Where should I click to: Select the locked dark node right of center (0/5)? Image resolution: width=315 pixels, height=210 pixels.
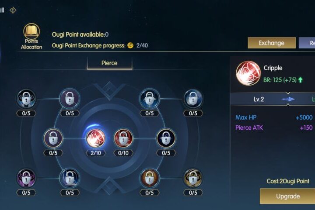pyautogui.click(x=166, y=138)
